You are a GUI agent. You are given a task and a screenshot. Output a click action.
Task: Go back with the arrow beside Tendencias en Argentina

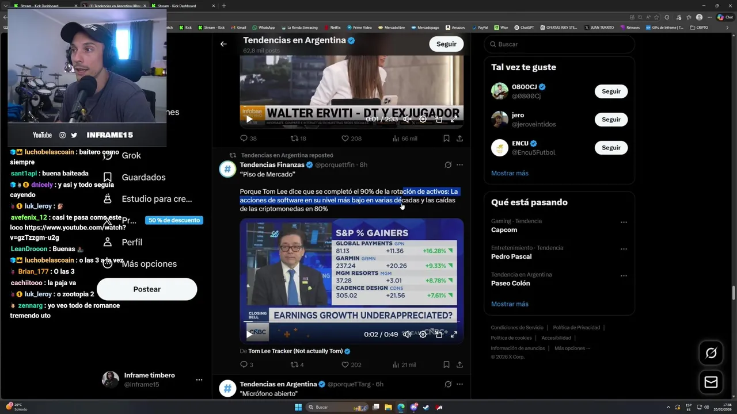[223, 44]
